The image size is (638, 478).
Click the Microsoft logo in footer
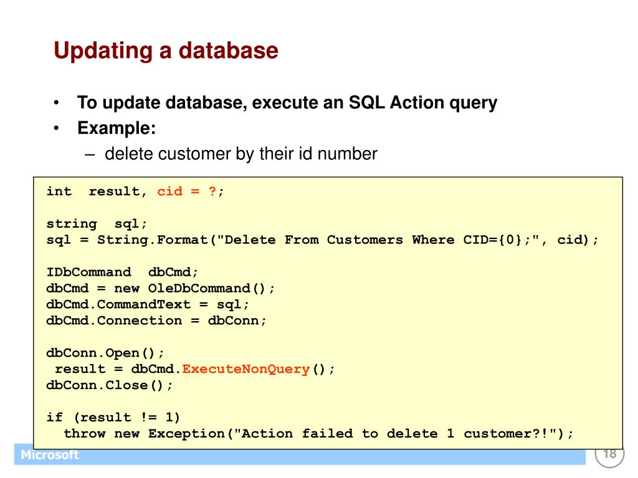pos(50,455)
